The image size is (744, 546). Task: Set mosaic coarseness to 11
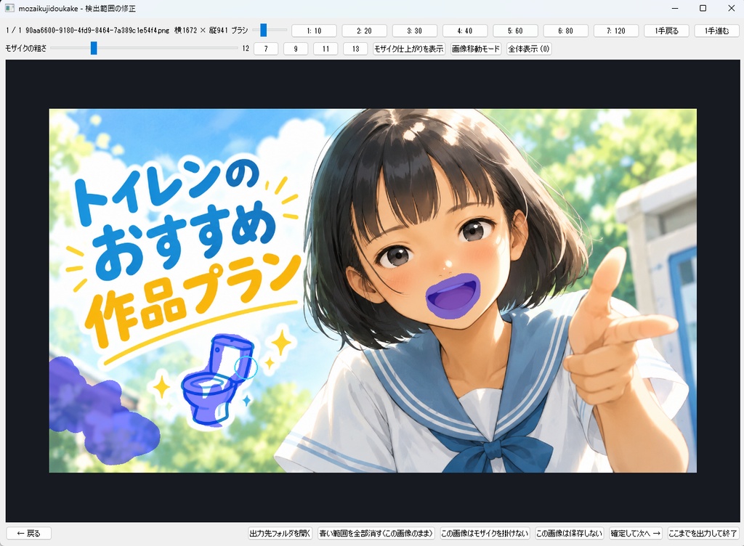pyautogui.click(x=325, y=49)
